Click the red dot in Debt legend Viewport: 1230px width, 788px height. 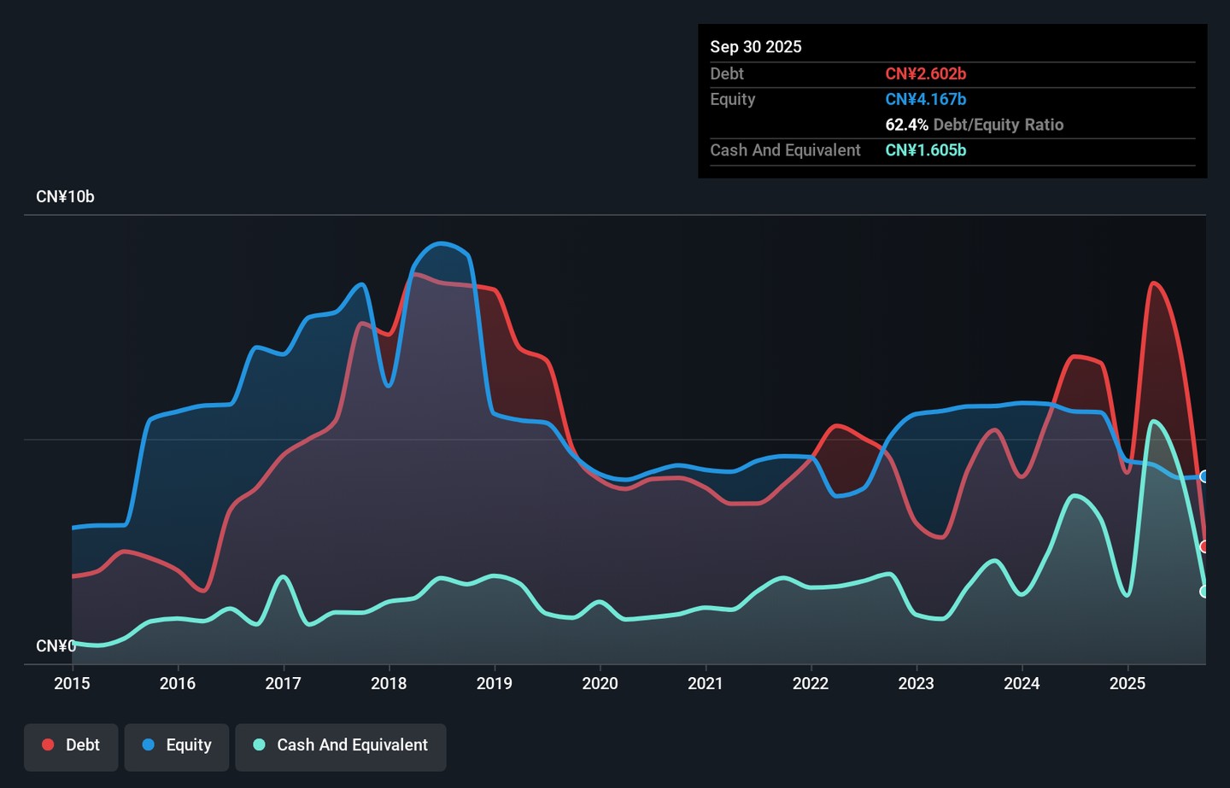click(49, 745)
